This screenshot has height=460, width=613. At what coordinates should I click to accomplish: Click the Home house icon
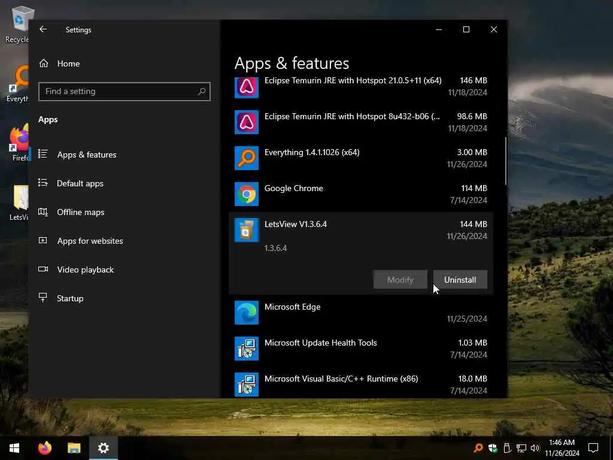tap(44, 63)
